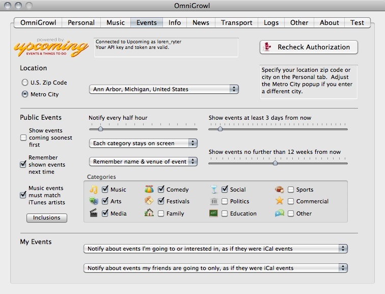
Task: Uncheck the Festivals category checkbox
Action: click(161, 201)
